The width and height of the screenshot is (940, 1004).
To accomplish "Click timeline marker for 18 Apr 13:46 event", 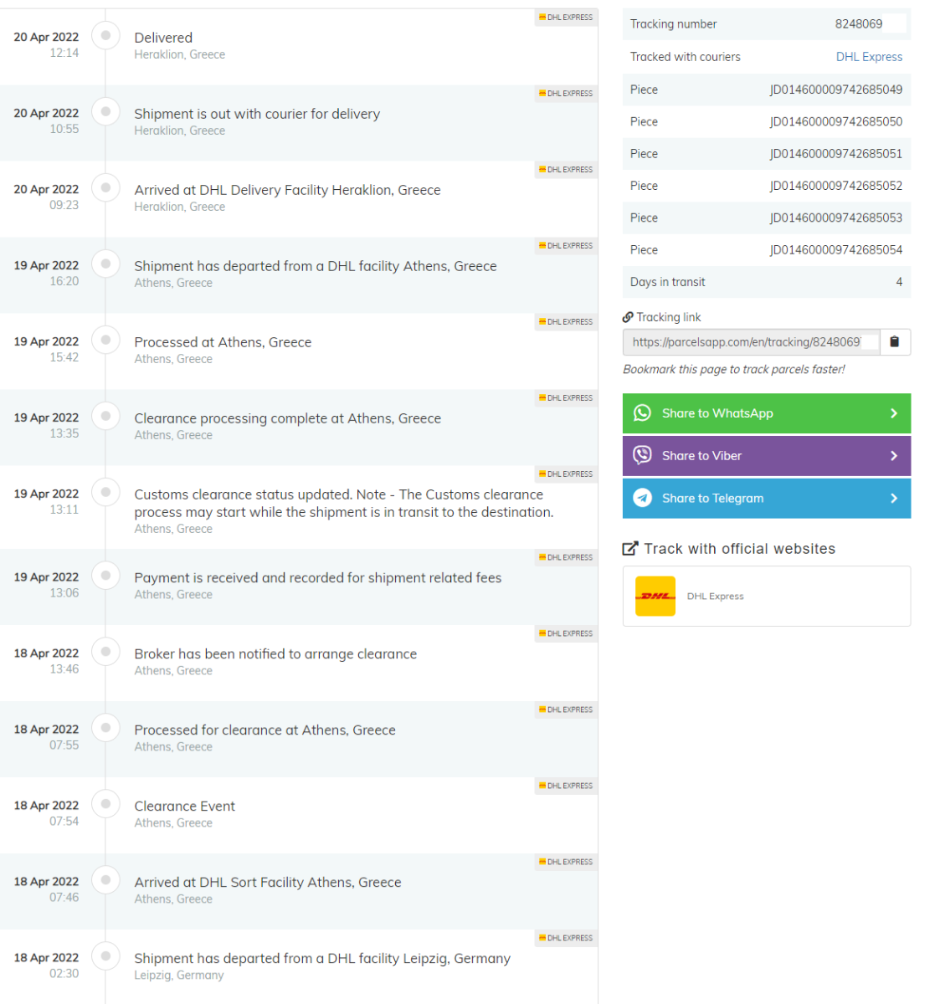I will tap(105, 652).
